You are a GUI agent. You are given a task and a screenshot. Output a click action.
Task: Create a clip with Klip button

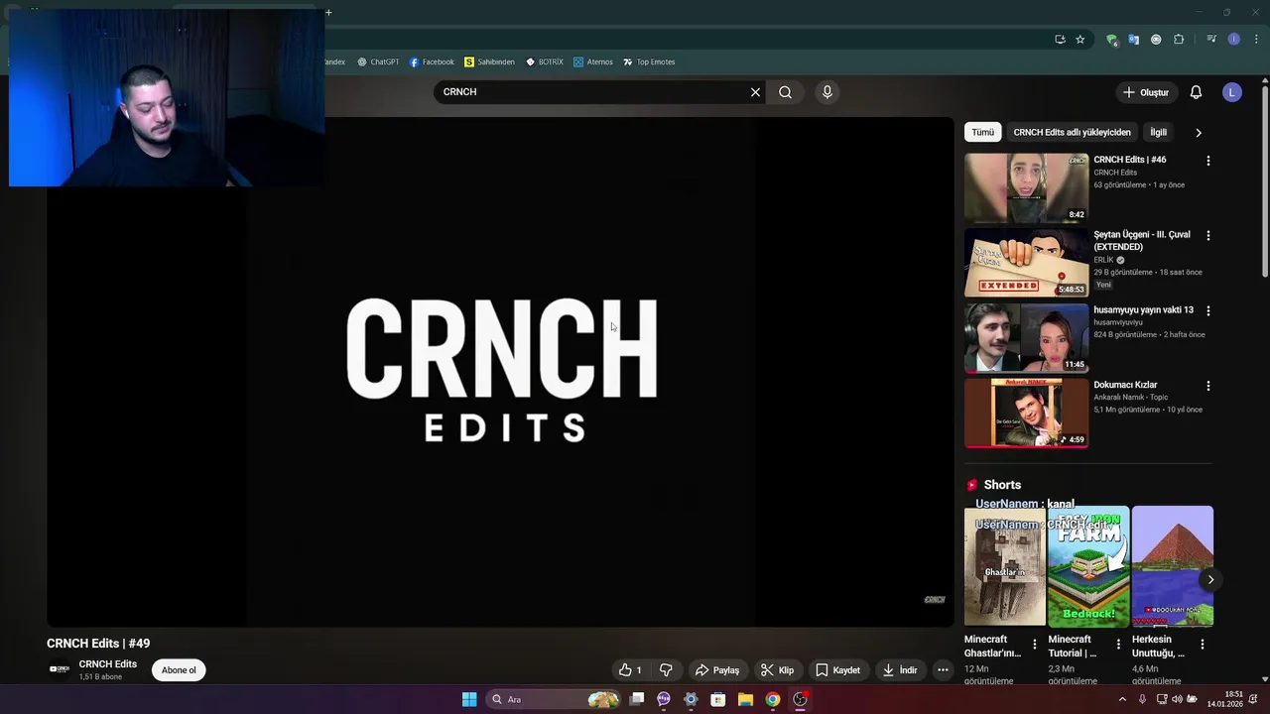point(777,670)
